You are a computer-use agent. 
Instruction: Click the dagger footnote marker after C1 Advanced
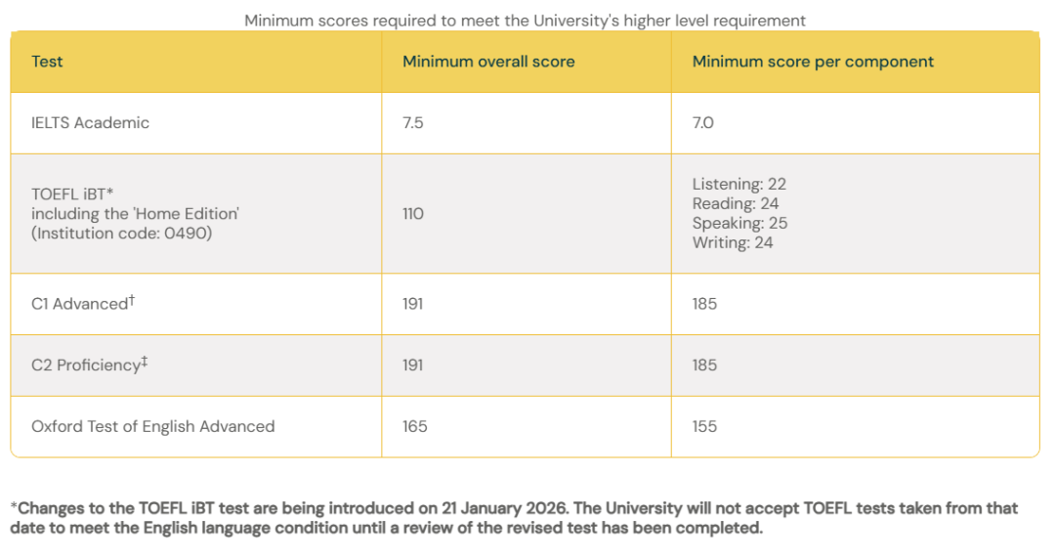[x=132, y=299]
